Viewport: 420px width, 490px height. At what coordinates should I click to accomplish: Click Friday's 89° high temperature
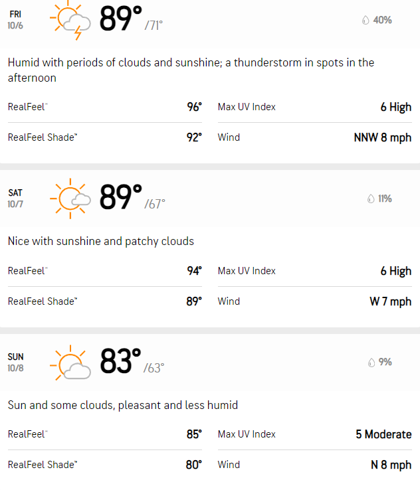click(121, 19)
